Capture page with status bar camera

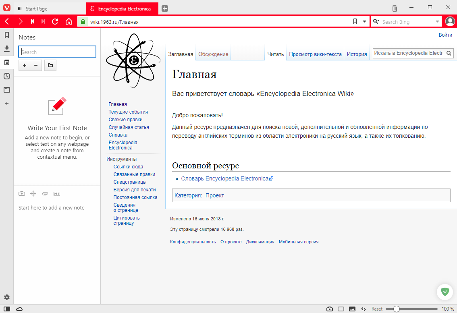coord(330,309)
